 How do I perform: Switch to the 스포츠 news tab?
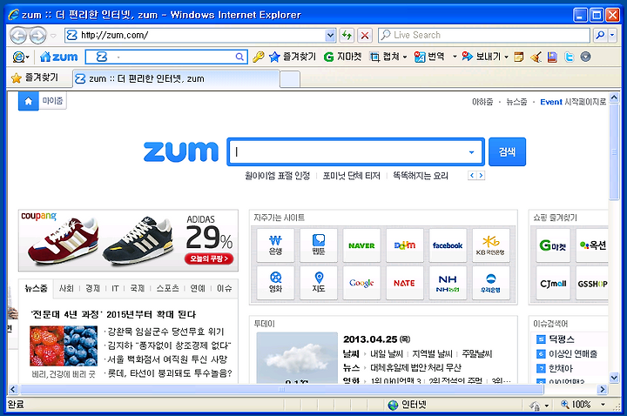pos(167,289)
